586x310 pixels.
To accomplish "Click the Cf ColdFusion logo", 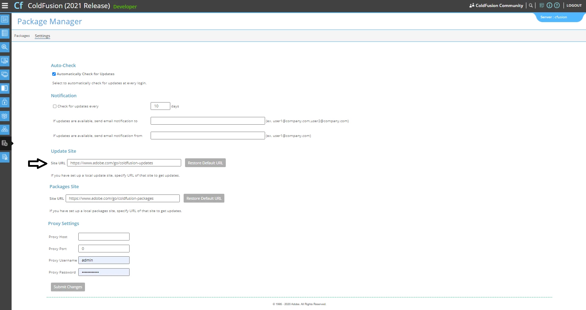I will (x=18, y=6).
